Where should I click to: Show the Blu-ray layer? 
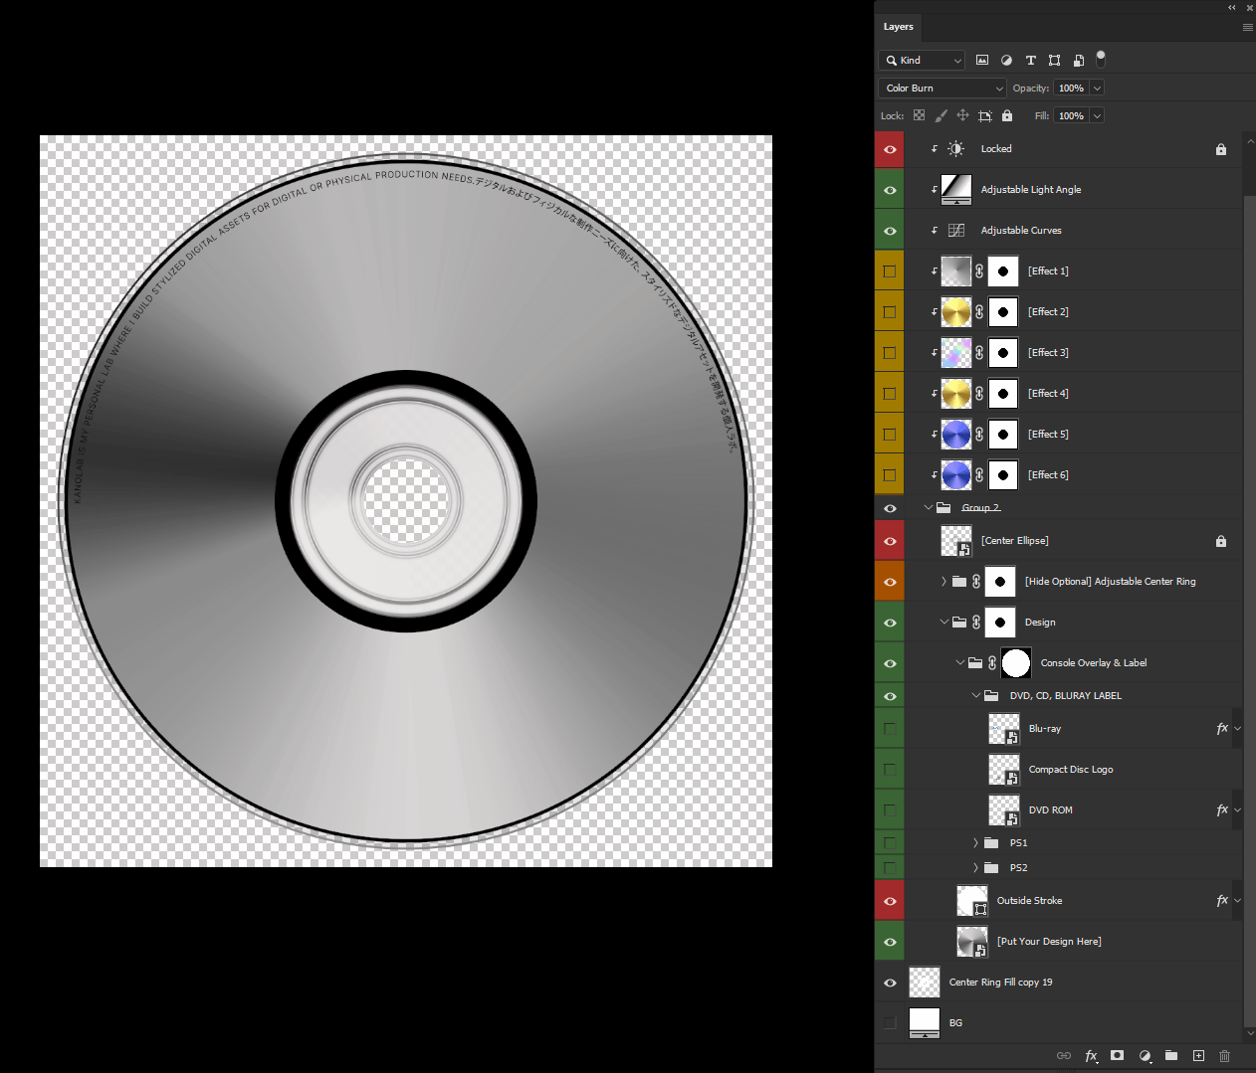890,729
